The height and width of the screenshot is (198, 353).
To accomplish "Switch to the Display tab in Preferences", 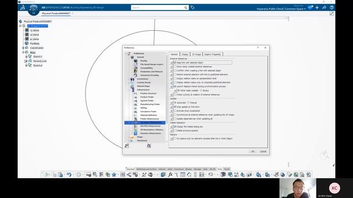I will 185,54.
